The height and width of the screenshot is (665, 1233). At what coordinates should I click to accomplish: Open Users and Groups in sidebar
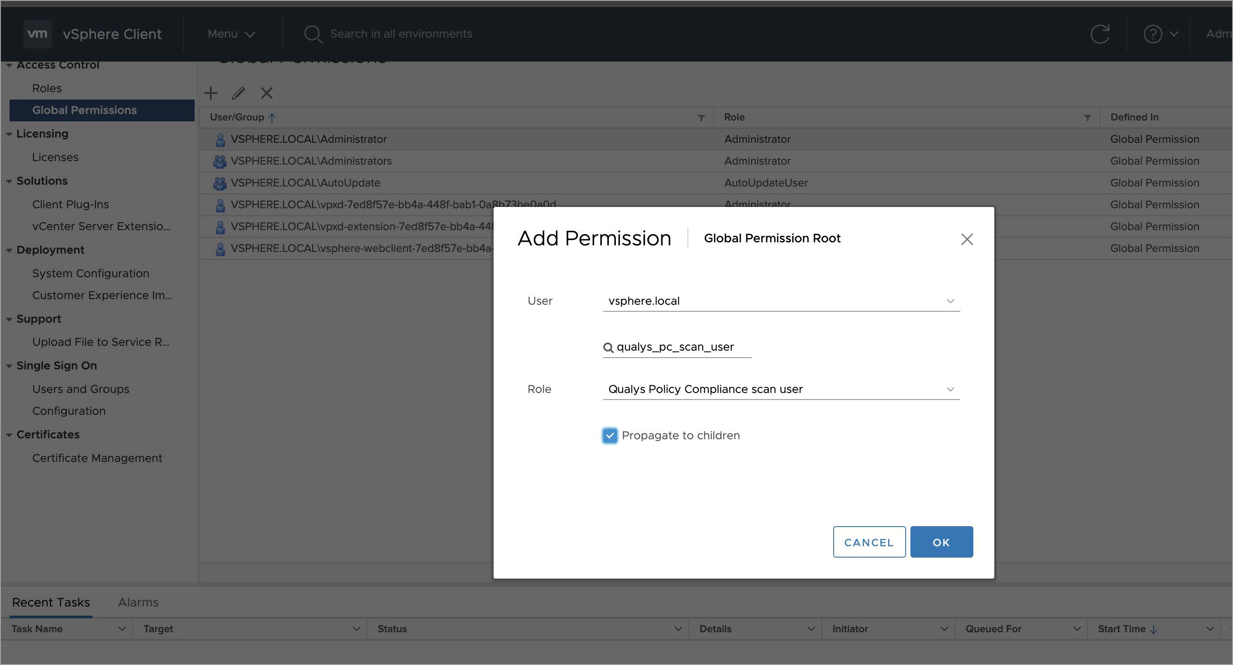[80, 389]
